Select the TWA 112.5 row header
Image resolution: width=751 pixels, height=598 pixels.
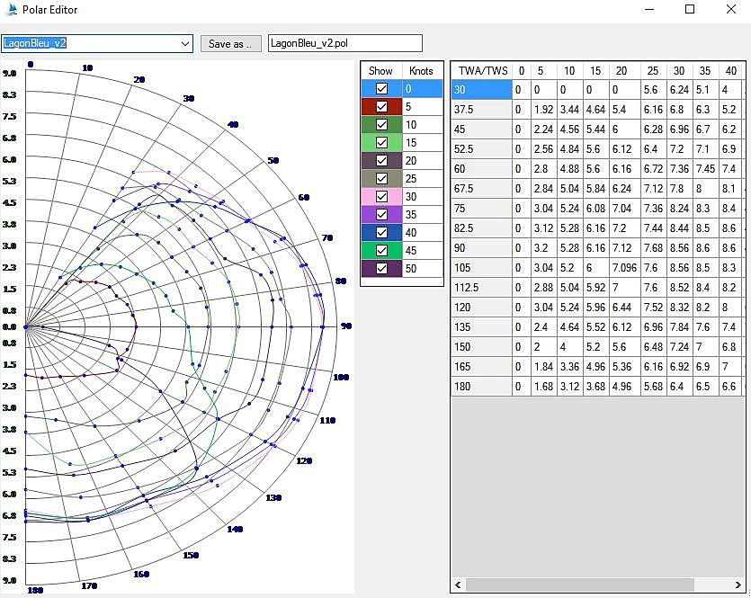coord(482,287)
